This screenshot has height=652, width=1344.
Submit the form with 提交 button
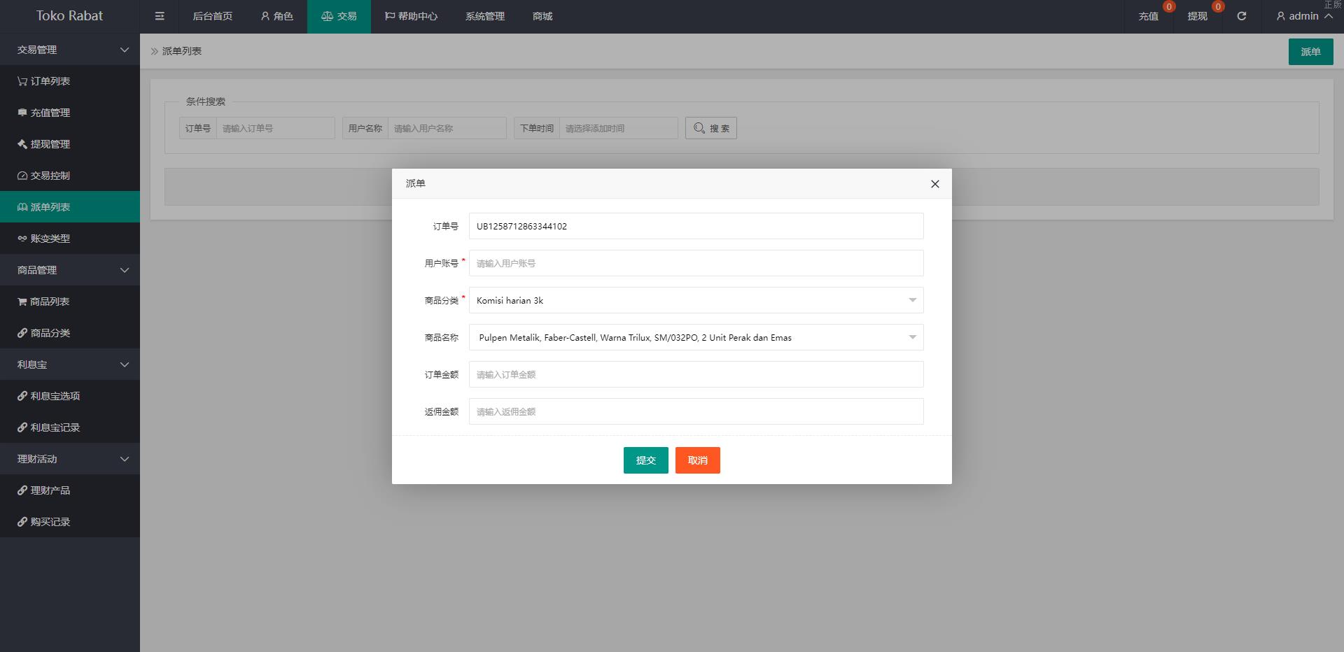645,460
